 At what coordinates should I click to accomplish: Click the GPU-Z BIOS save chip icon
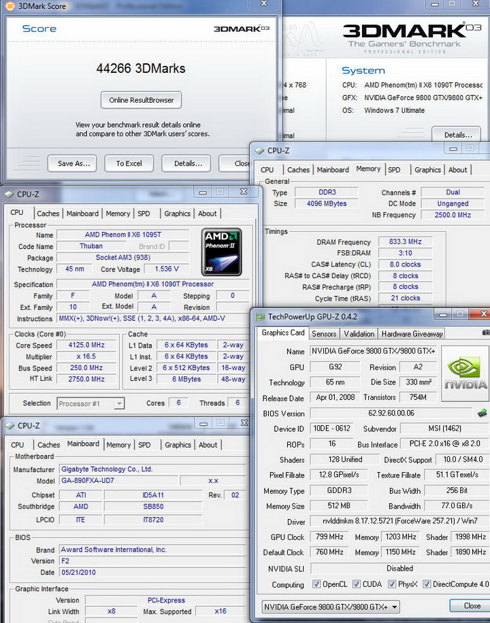click(x=482, y=414)
